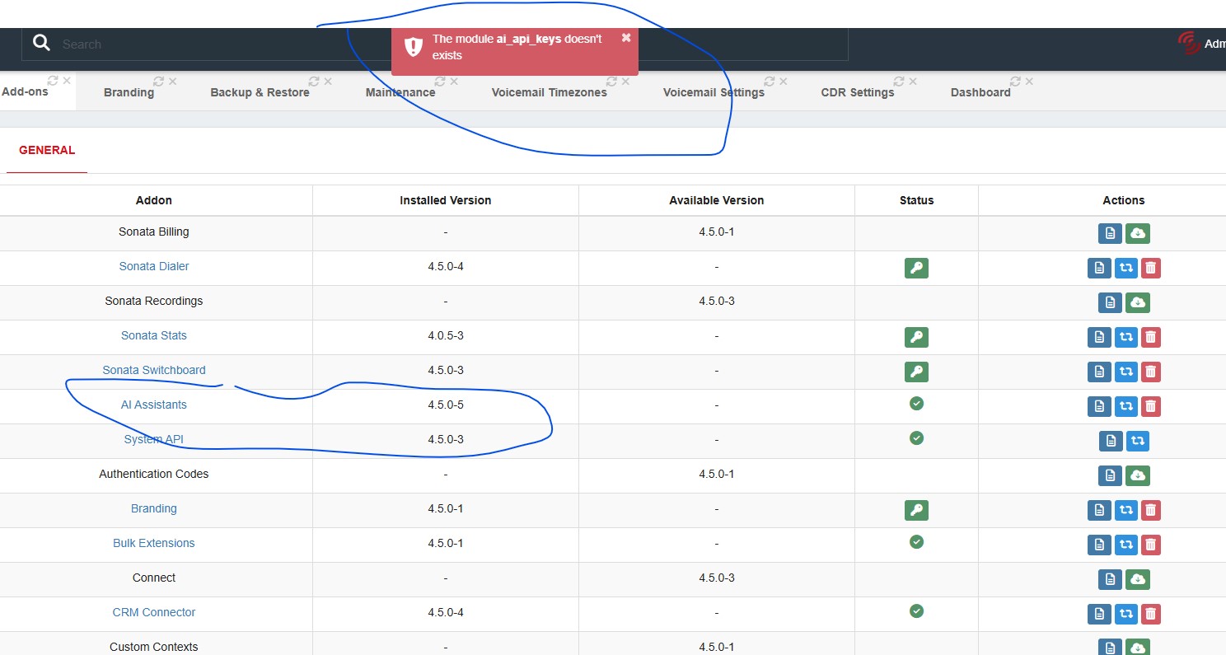Screen dimensions: 1226x655
Task: Open the Branding addon link
Action: click(x=154, y=508)
